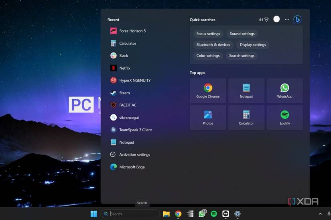Screen dimensions: 331x220
Task: Open Google Chrome from the taskbar
Action: point(178,214)
